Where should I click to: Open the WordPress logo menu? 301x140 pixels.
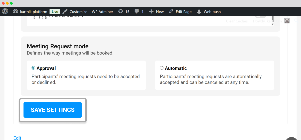click(x=5, y=11)
